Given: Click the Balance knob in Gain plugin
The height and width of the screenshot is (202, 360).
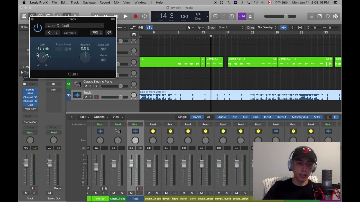Looking at the screenshot, I should pos(85,57).
